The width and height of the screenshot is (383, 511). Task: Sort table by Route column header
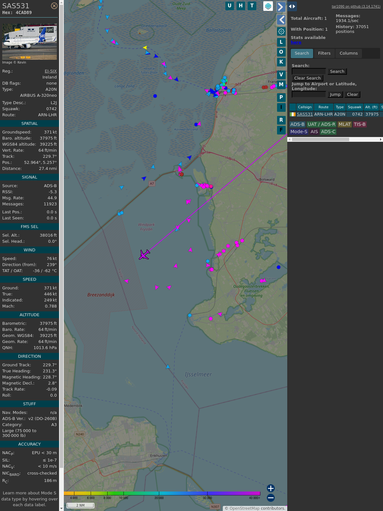tap(323, 107)
